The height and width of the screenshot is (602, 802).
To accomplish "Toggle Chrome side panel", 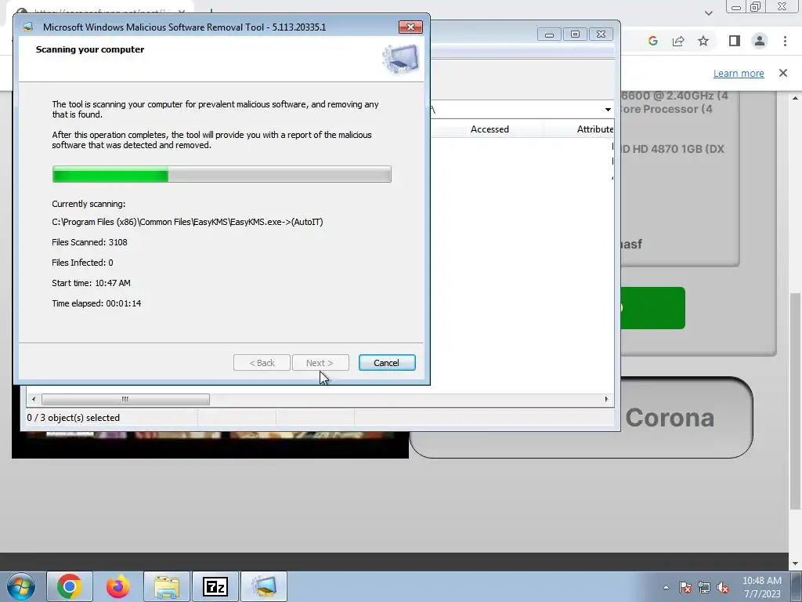I will [x=735, y=41].
